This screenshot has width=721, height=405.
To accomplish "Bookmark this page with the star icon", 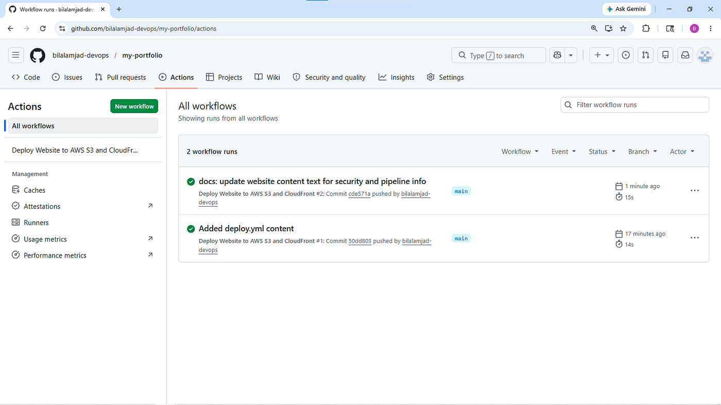I will tap(623, 28).
